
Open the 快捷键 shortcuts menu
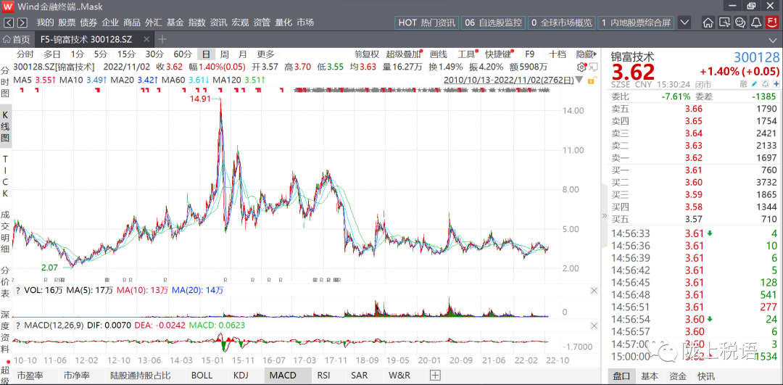pyautogui.click(x=499, y=54)
